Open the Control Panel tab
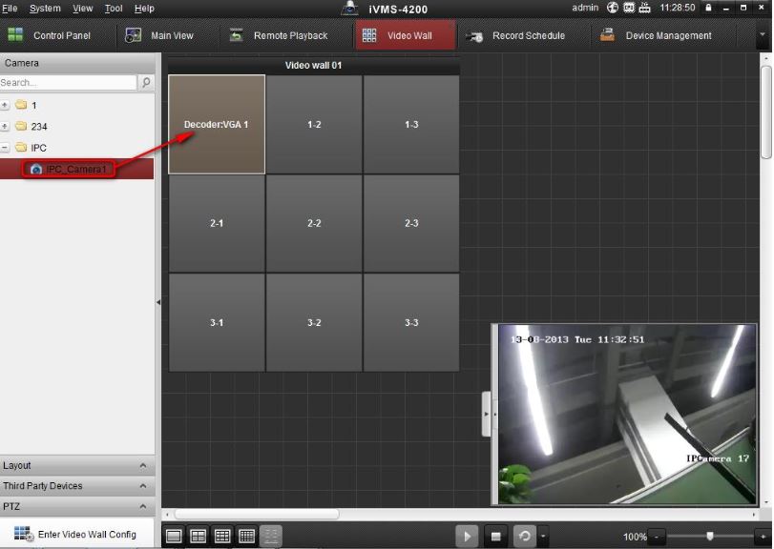This screenshot has width=774, height=549. click(50, 35)
